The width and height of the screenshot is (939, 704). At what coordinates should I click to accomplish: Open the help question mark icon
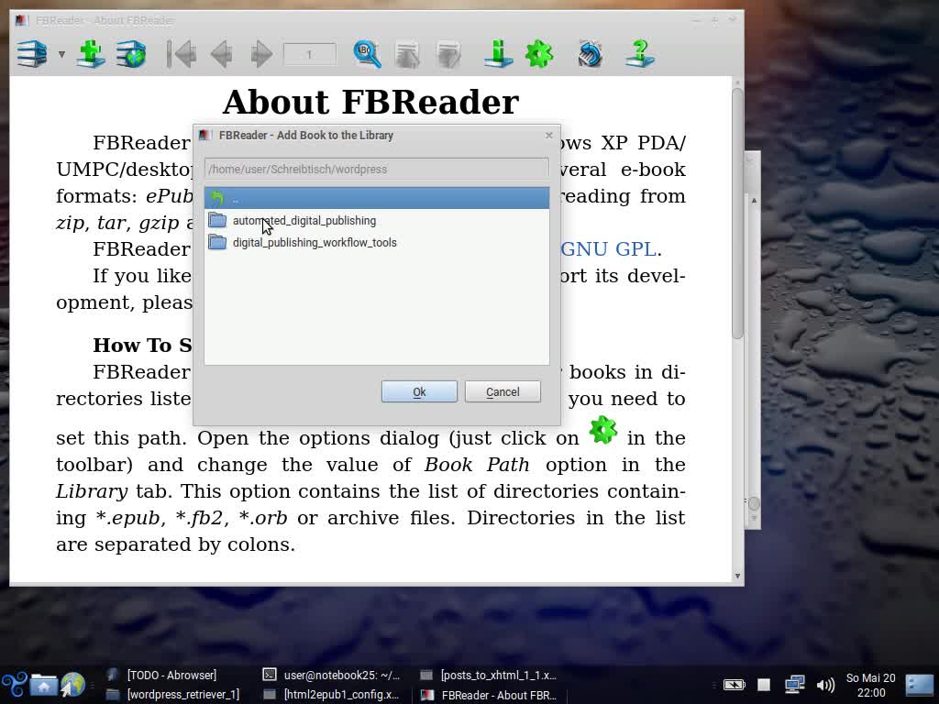639,54
